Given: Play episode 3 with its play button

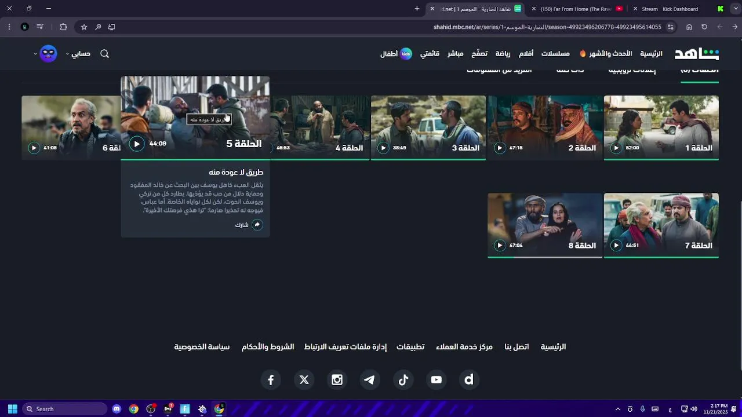Looking at the screenshot, I should point(383,148).
